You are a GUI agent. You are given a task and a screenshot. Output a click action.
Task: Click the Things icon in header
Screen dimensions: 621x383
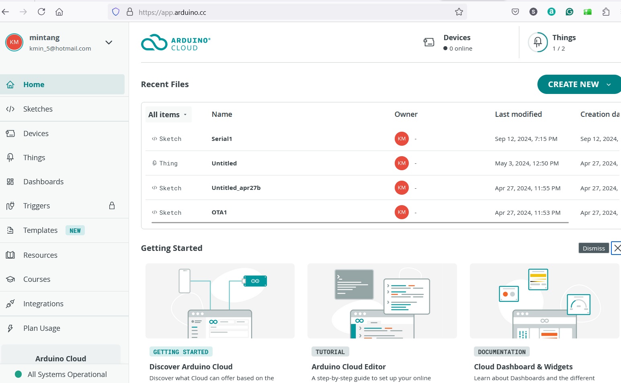click(537, 42)
